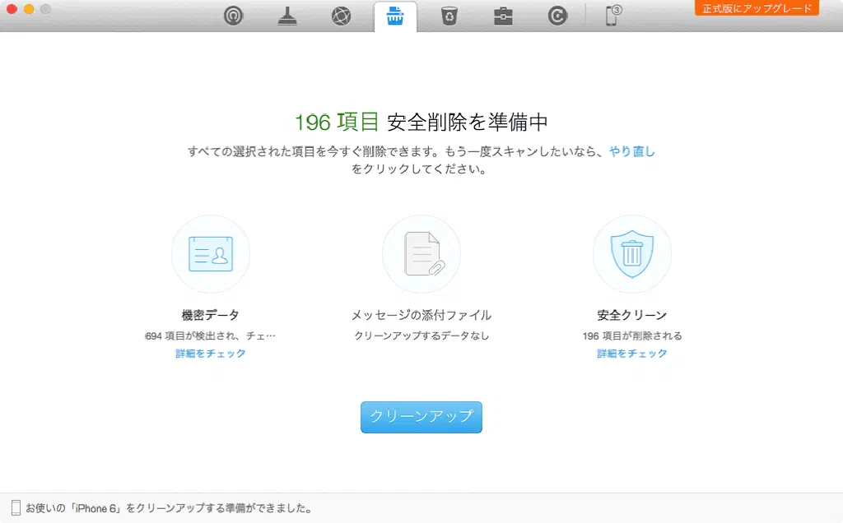Click the 機密データ ID card icon

pos(211,254)
